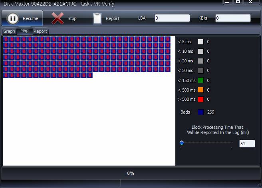
Task: Click the Bads count 269
Action: coord(211,112)
